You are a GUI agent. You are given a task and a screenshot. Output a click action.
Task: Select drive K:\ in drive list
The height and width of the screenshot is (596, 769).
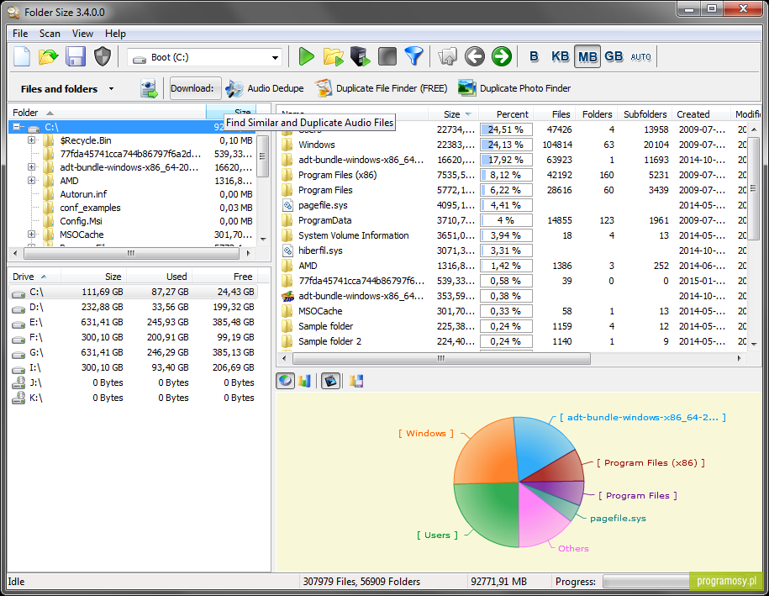pos(133,398)
